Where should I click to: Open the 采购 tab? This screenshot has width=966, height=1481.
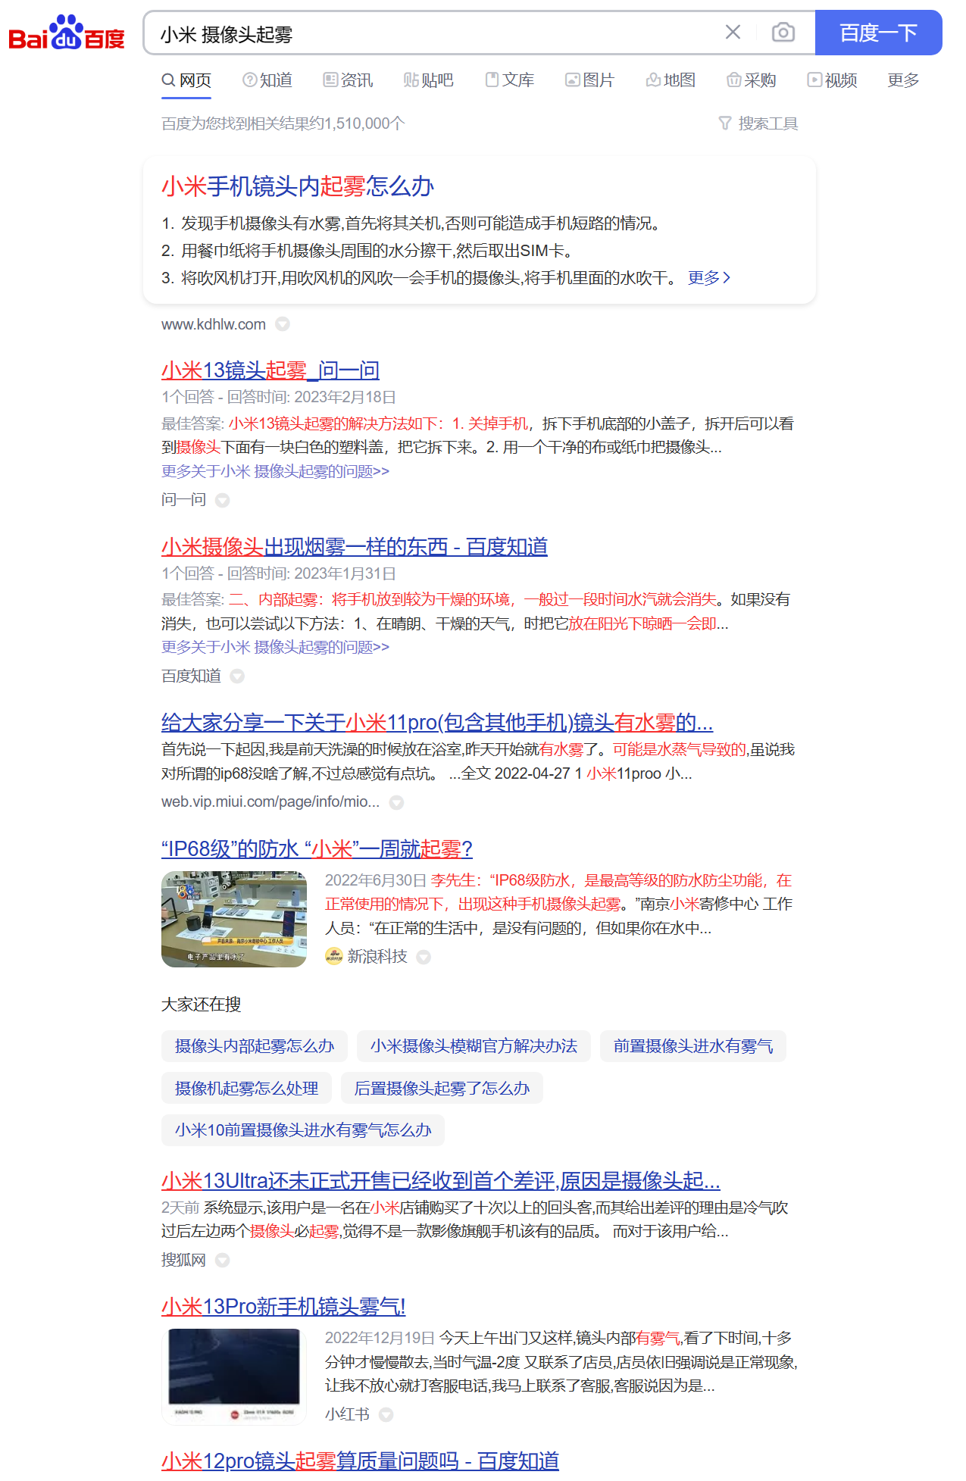[752, 80]
